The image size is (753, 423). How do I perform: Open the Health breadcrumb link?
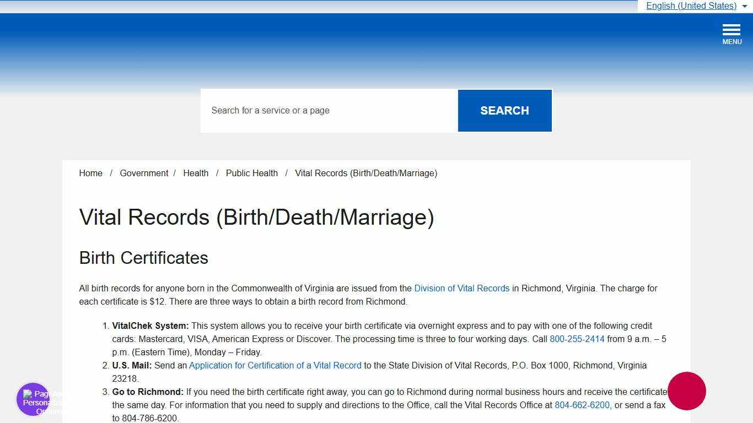pos(196,173)
